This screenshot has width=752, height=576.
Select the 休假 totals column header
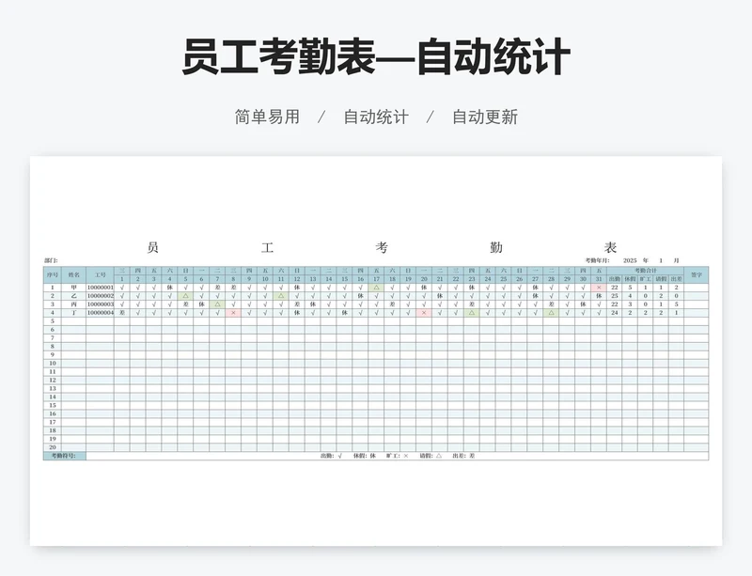(630, 279)
